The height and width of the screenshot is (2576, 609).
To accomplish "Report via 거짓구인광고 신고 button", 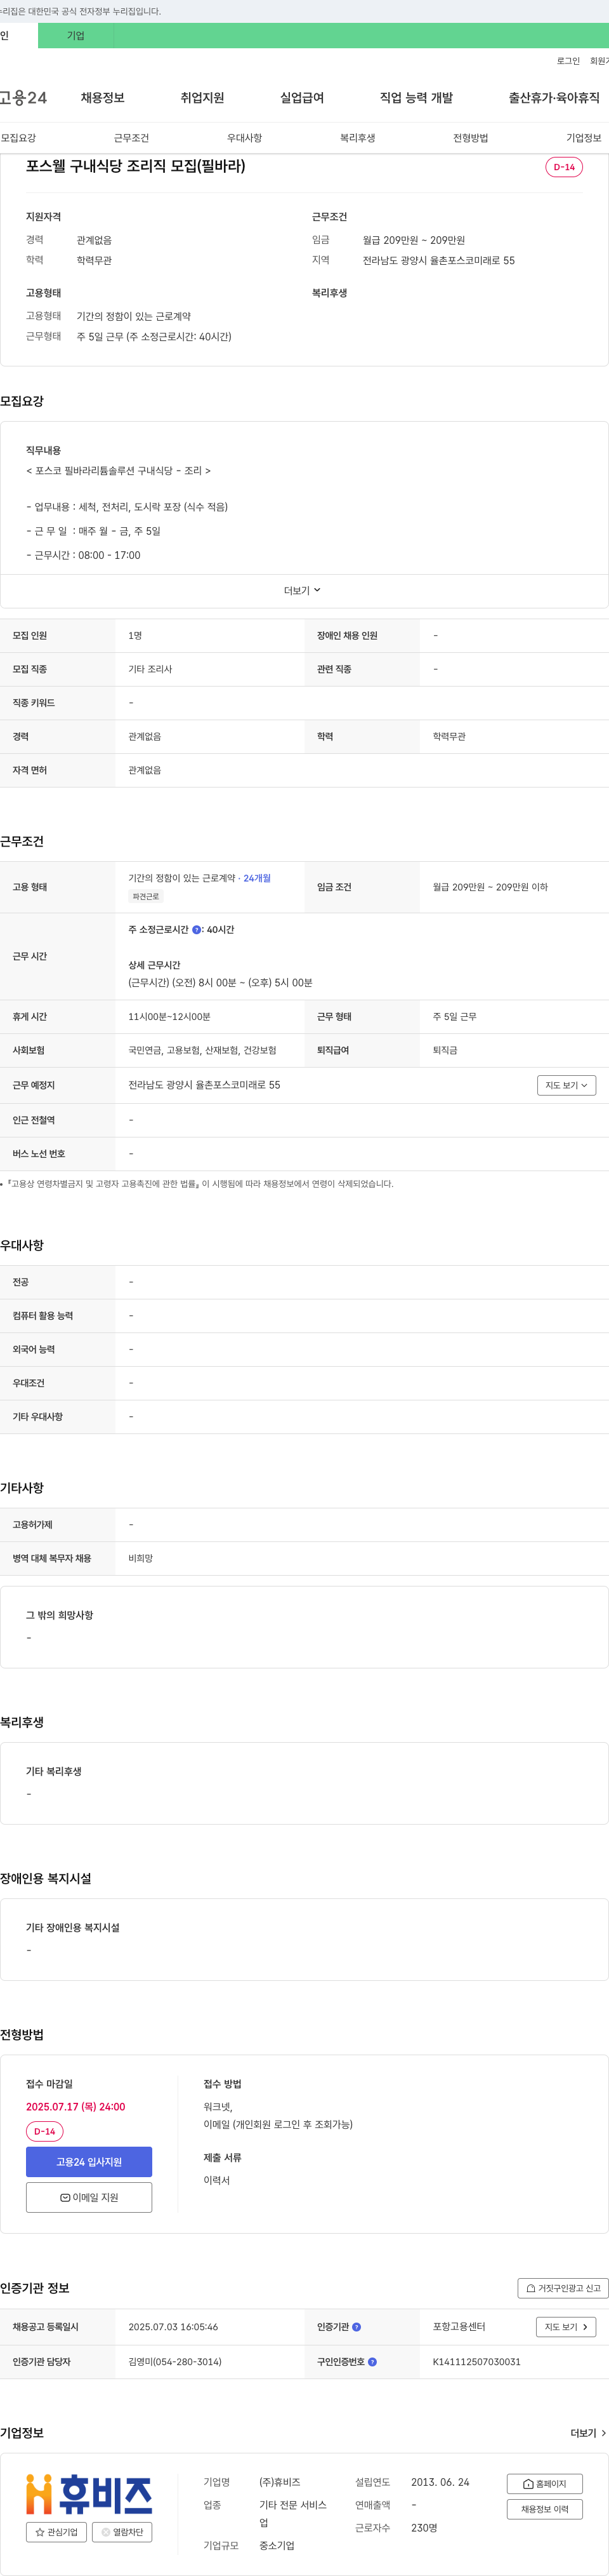I will 562,2288.
